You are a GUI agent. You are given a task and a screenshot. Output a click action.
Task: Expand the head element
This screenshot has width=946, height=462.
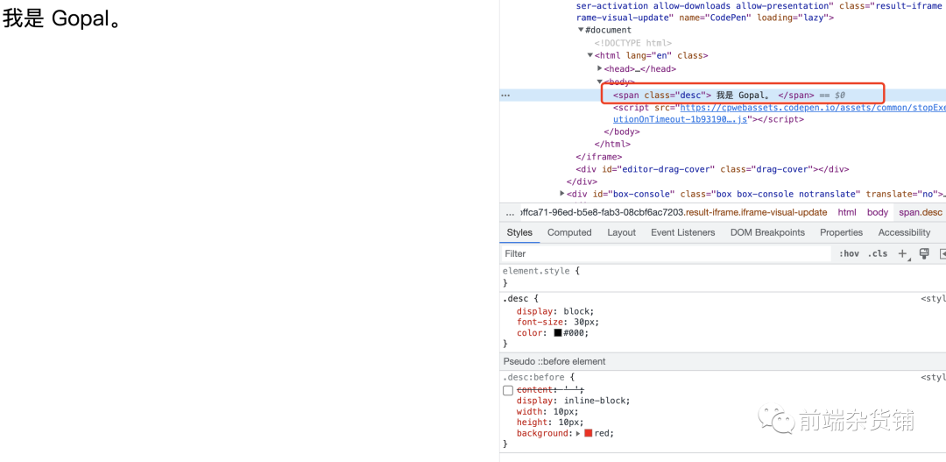pos(600,68)
